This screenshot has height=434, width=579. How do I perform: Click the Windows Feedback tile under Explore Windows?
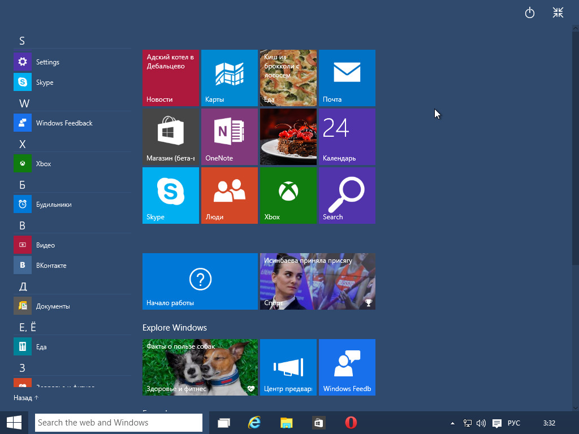[x=347, y=367]
